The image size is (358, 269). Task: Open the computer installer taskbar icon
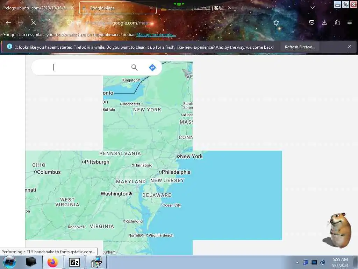pyautogui.click(x=96, y=262)
